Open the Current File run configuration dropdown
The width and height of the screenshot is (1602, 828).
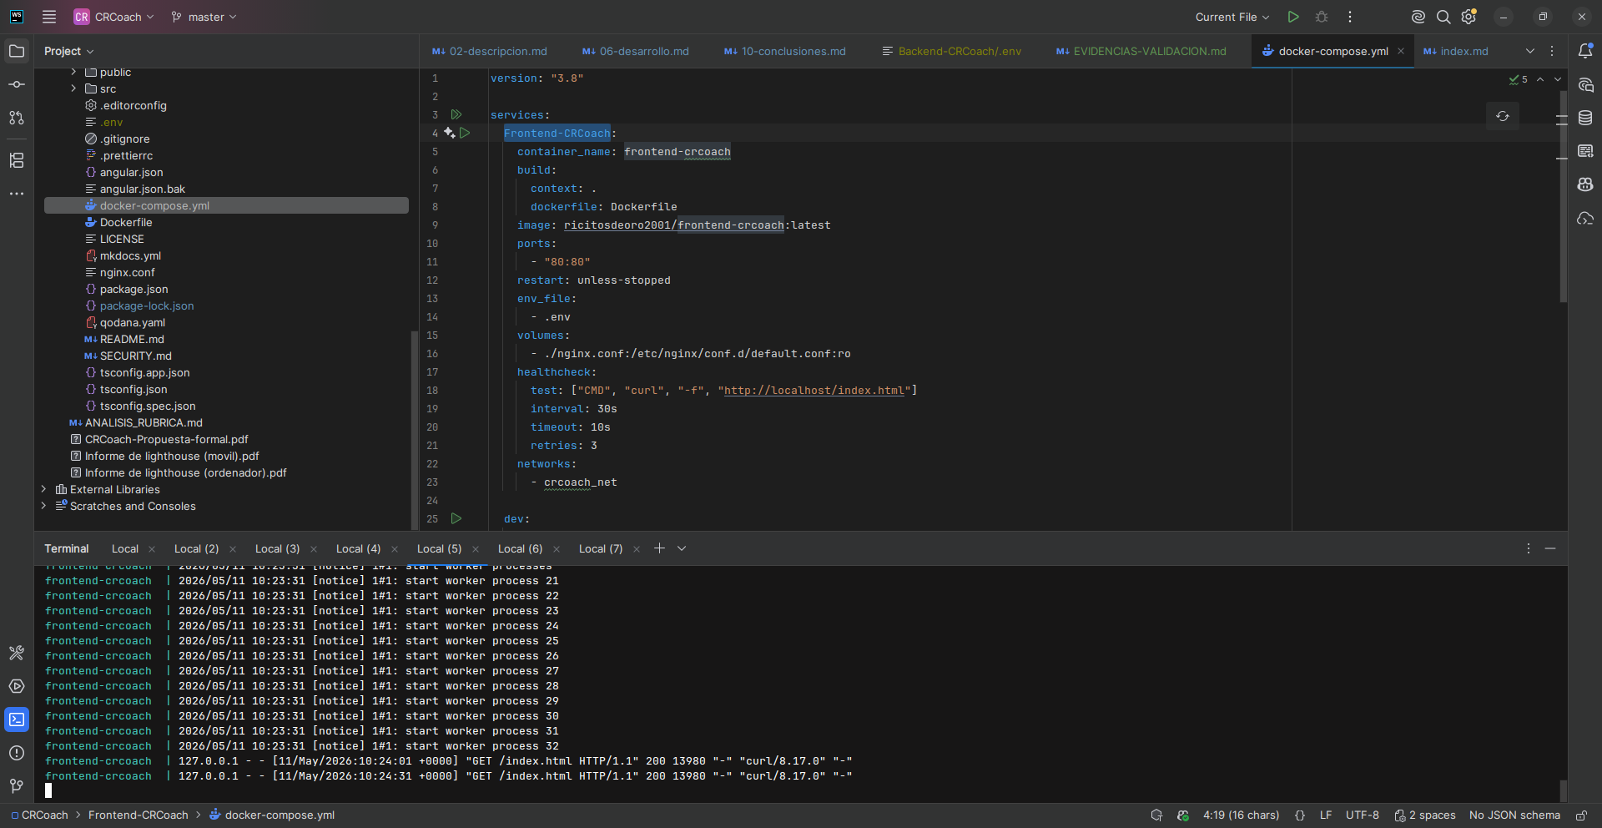[1232, 17]
